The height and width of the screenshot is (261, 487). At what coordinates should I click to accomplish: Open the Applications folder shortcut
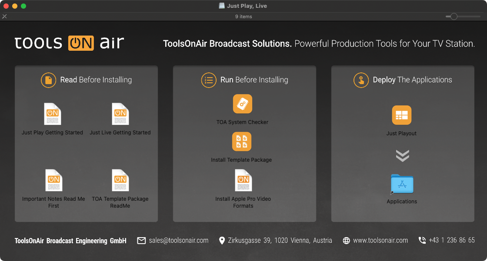[402, 183]
